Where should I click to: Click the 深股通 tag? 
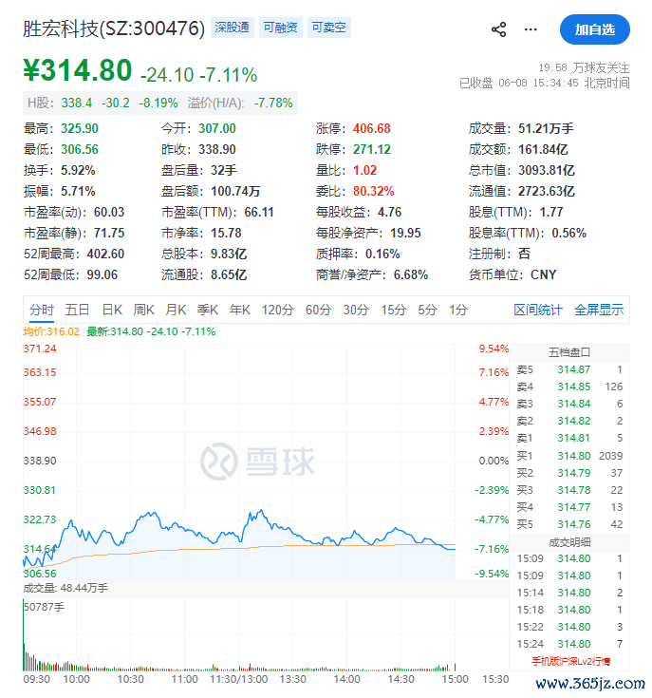tap(233, 28)
